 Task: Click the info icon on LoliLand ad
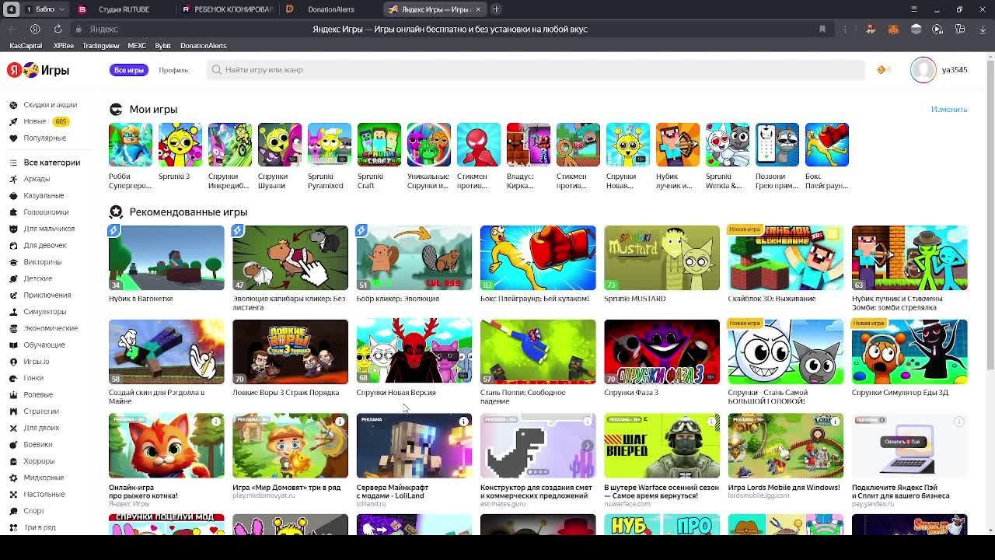point(463,422)
